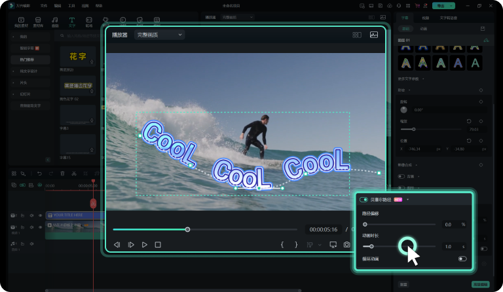Click the 路径偏移 slider handle
The width and height of the screenshot is (503, 292).
pyautogui.click(x=365, y=225)
